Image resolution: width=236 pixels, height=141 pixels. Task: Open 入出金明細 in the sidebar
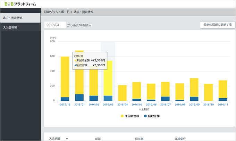click(10, 27)
